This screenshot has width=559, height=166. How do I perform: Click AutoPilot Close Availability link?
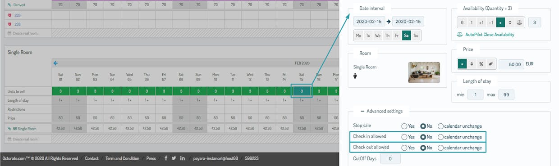486,35
